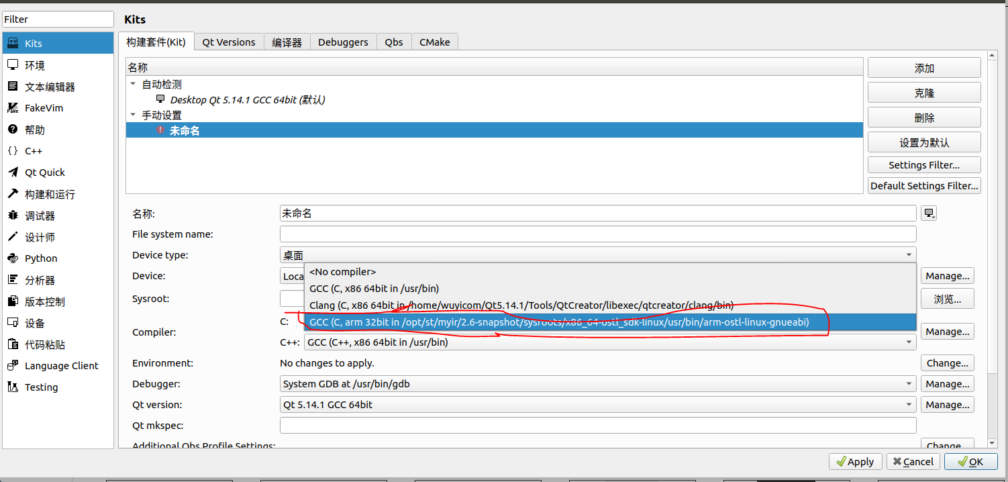Click the 名称 name input field
The height and width of the screenshot is (482, 1008).
[x=598, y=213]
